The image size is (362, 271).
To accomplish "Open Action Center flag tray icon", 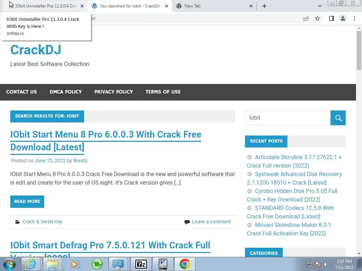I will (x=318, y=264).
